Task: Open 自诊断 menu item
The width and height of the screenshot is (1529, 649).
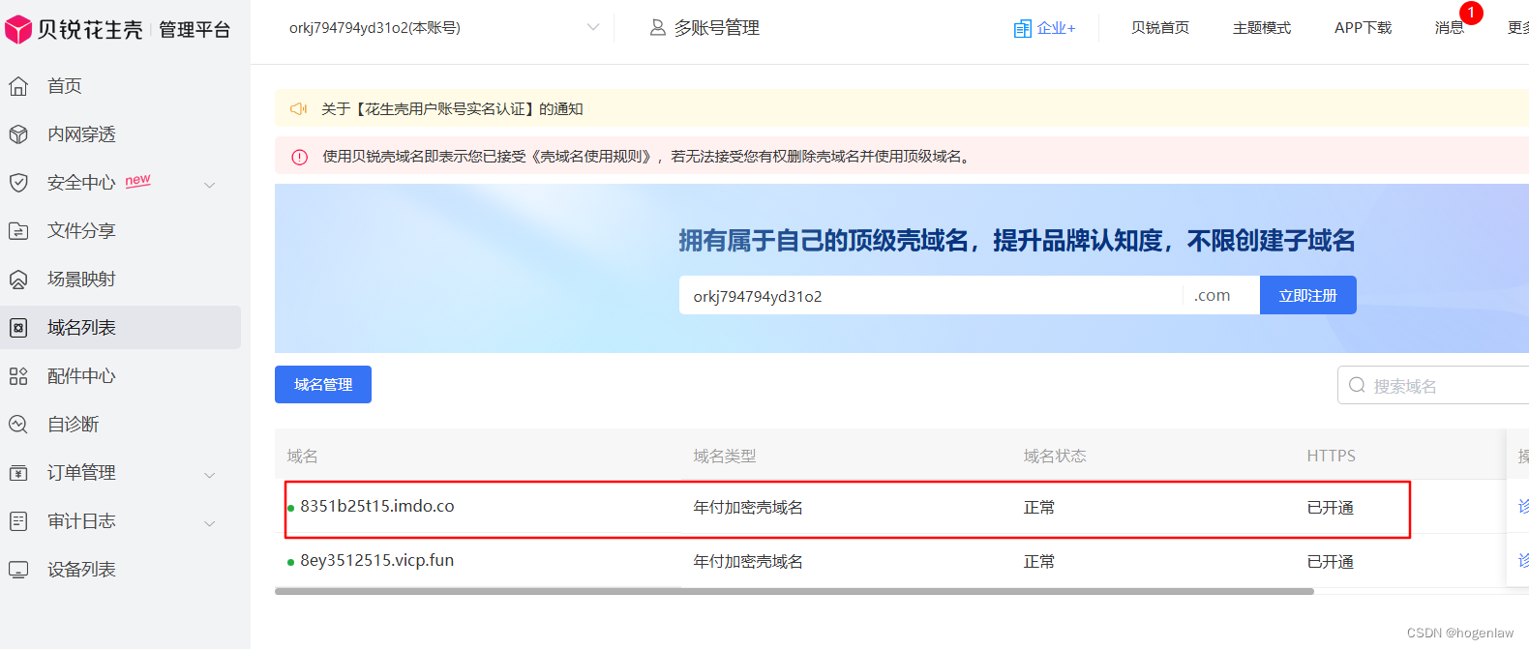Action: (x=74, y=425)
